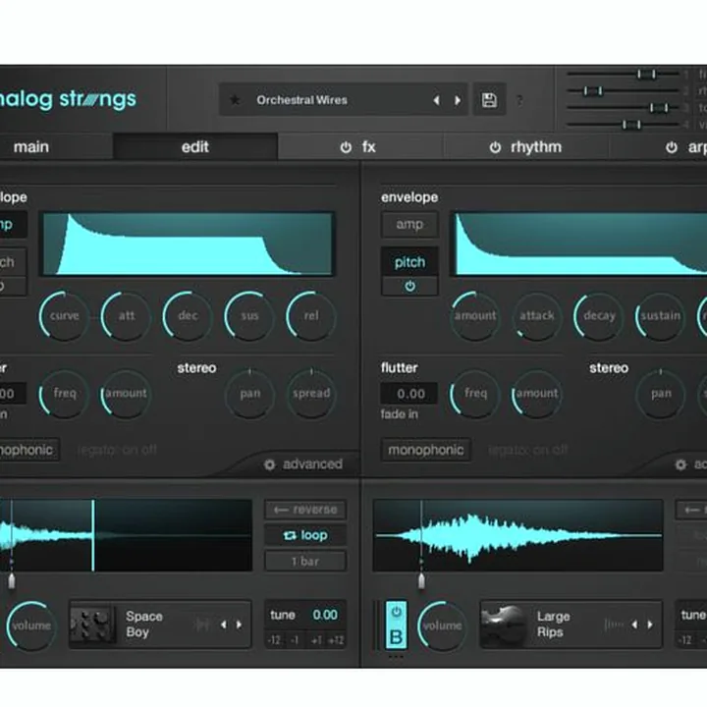707x707 pixels.
Task: Click waveform icon beside Space Boy name
Action: 202,625
